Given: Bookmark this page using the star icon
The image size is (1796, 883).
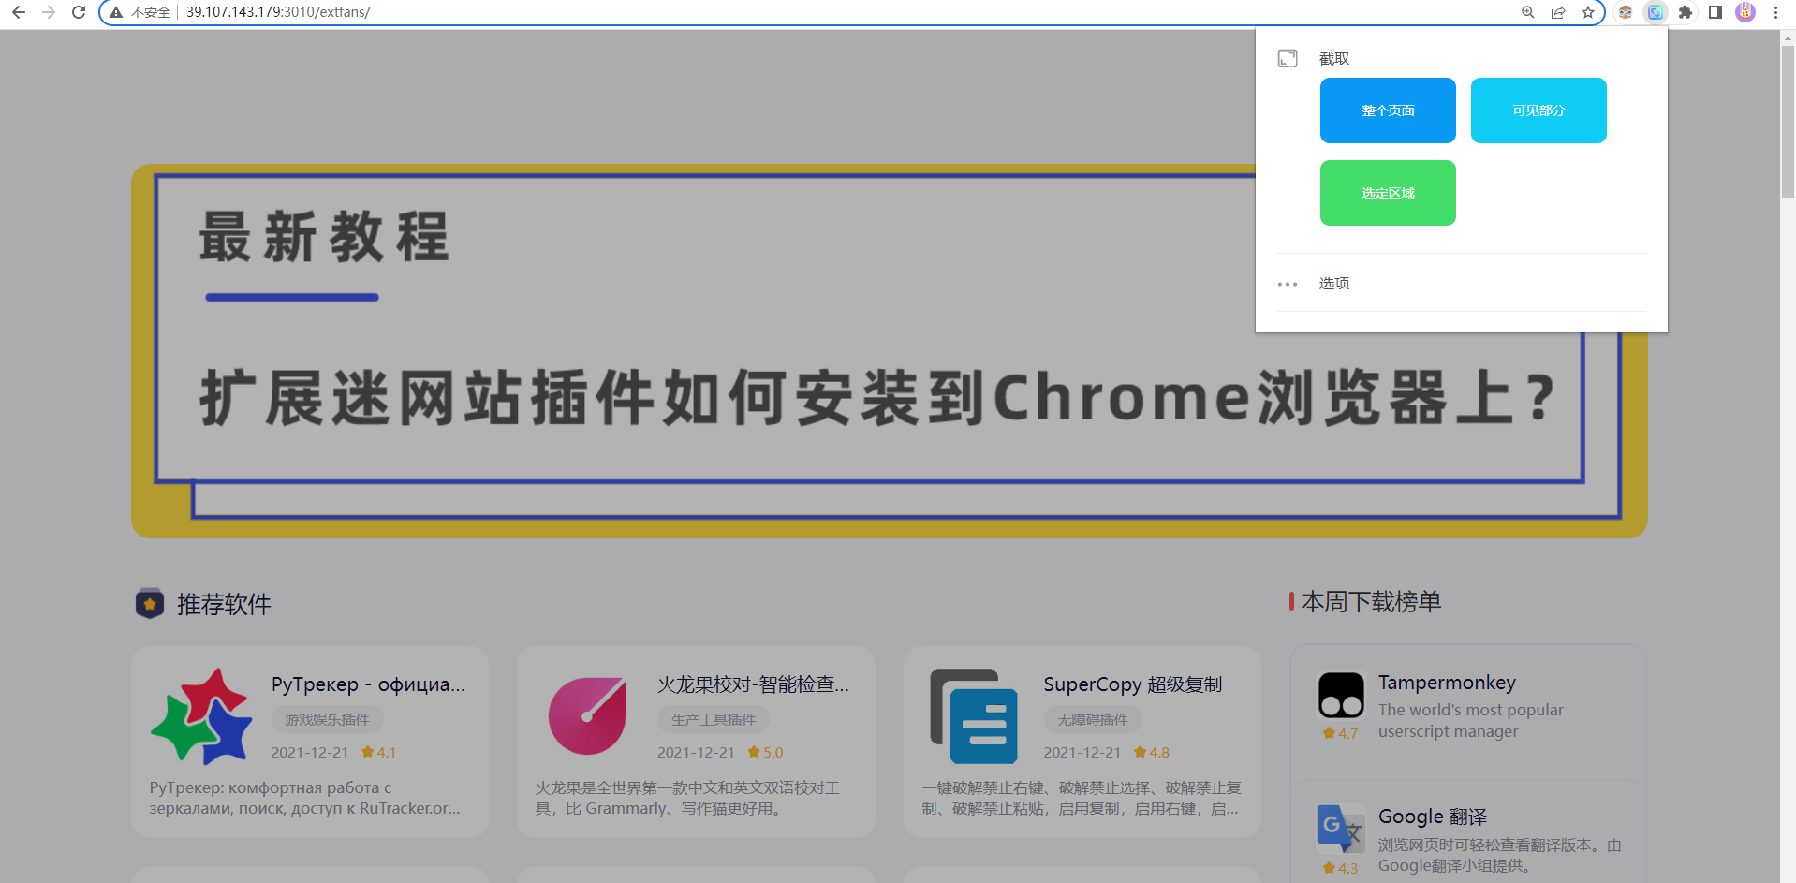Looking at the screenshot, I should 1588,12.
